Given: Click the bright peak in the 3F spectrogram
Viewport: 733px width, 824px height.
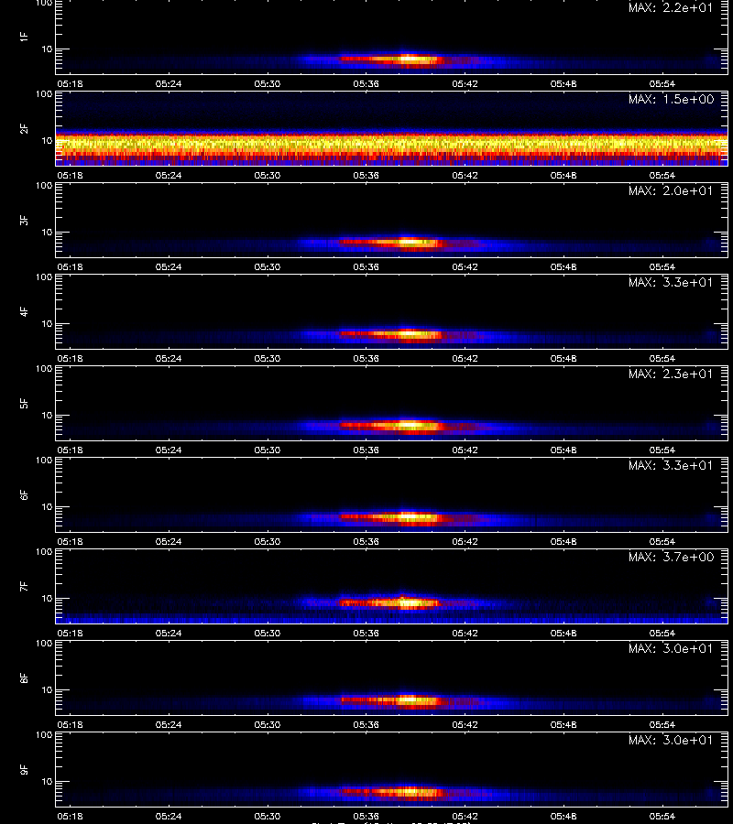Looking at the screenshot, I should point(409,243).
